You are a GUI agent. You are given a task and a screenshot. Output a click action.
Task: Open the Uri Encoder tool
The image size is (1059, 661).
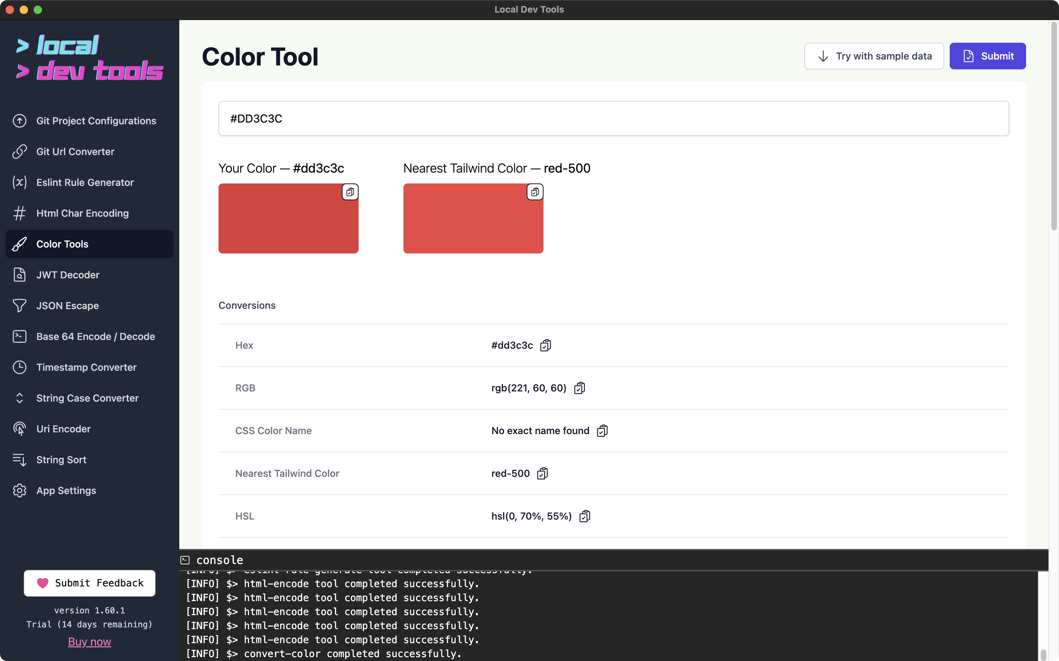click(x=90, y=429)
